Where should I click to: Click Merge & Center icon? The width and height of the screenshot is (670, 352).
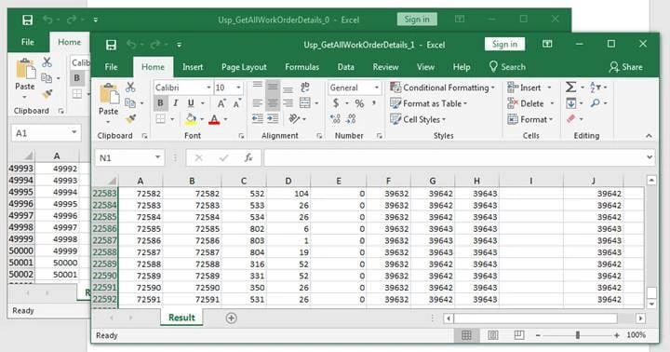point(304,103)
